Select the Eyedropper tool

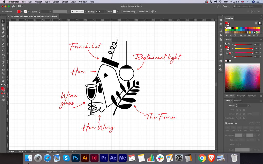click(x=3, y=66)
